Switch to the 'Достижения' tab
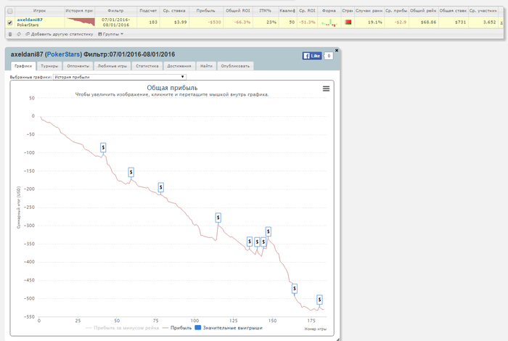The height and width of the screenshot is (341, 508). coord(179,66)
